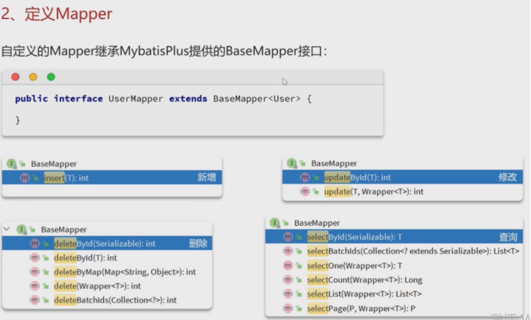The width and height of the screenshot is (531, 320).
Task: Click method icon beside update(T, Wrapper<T>): int
Action: [305, 192]
